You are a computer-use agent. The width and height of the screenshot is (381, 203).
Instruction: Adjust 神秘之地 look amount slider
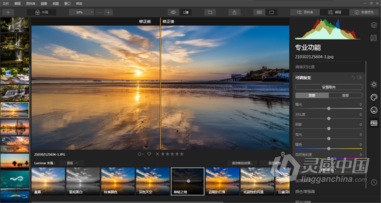[x=188, y=181]
